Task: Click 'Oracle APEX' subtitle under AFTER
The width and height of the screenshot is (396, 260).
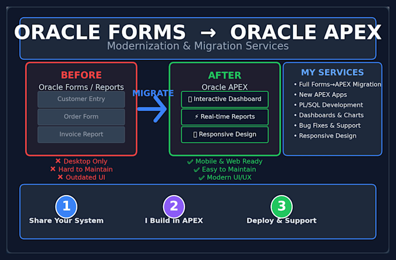Action: 225,87
